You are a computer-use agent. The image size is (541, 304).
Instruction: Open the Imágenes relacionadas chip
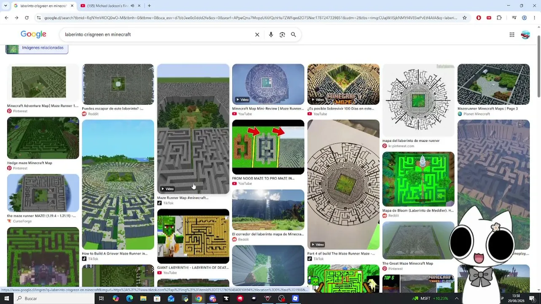coord(37,48)
